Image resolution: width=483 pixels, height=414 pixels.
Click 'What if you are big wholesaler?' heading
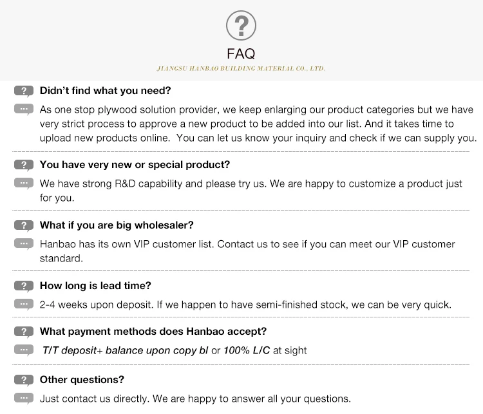[x=117, y=225]
